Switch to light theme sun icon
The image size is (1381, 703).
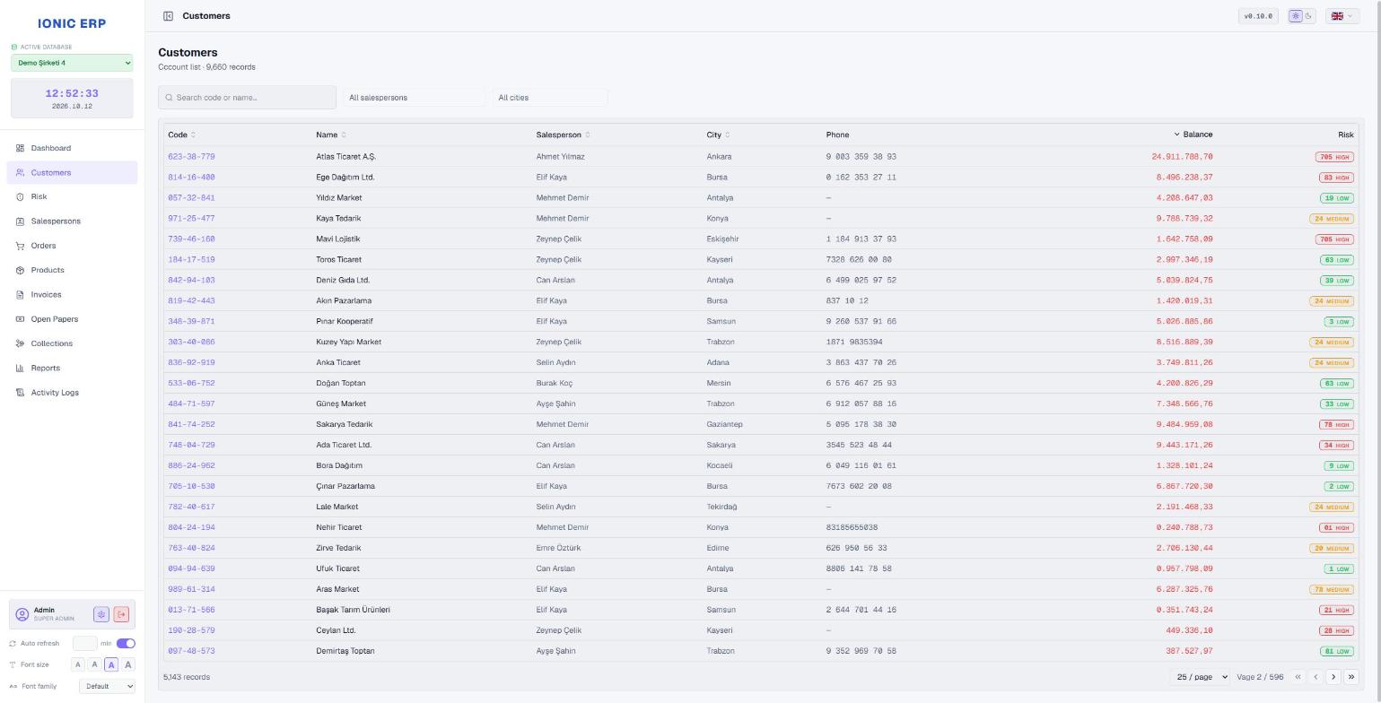1296,16
